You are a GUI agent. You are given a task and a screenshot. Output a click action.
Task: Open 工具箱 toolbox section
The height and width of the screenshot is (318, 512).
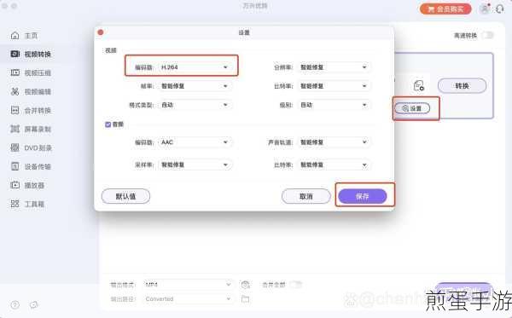pos(27,204)
